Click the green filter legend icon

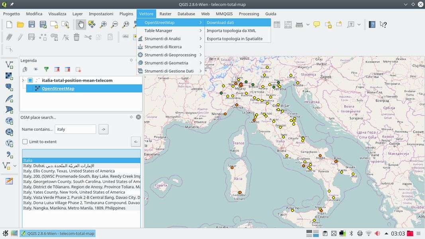click(x=46, y=69)
